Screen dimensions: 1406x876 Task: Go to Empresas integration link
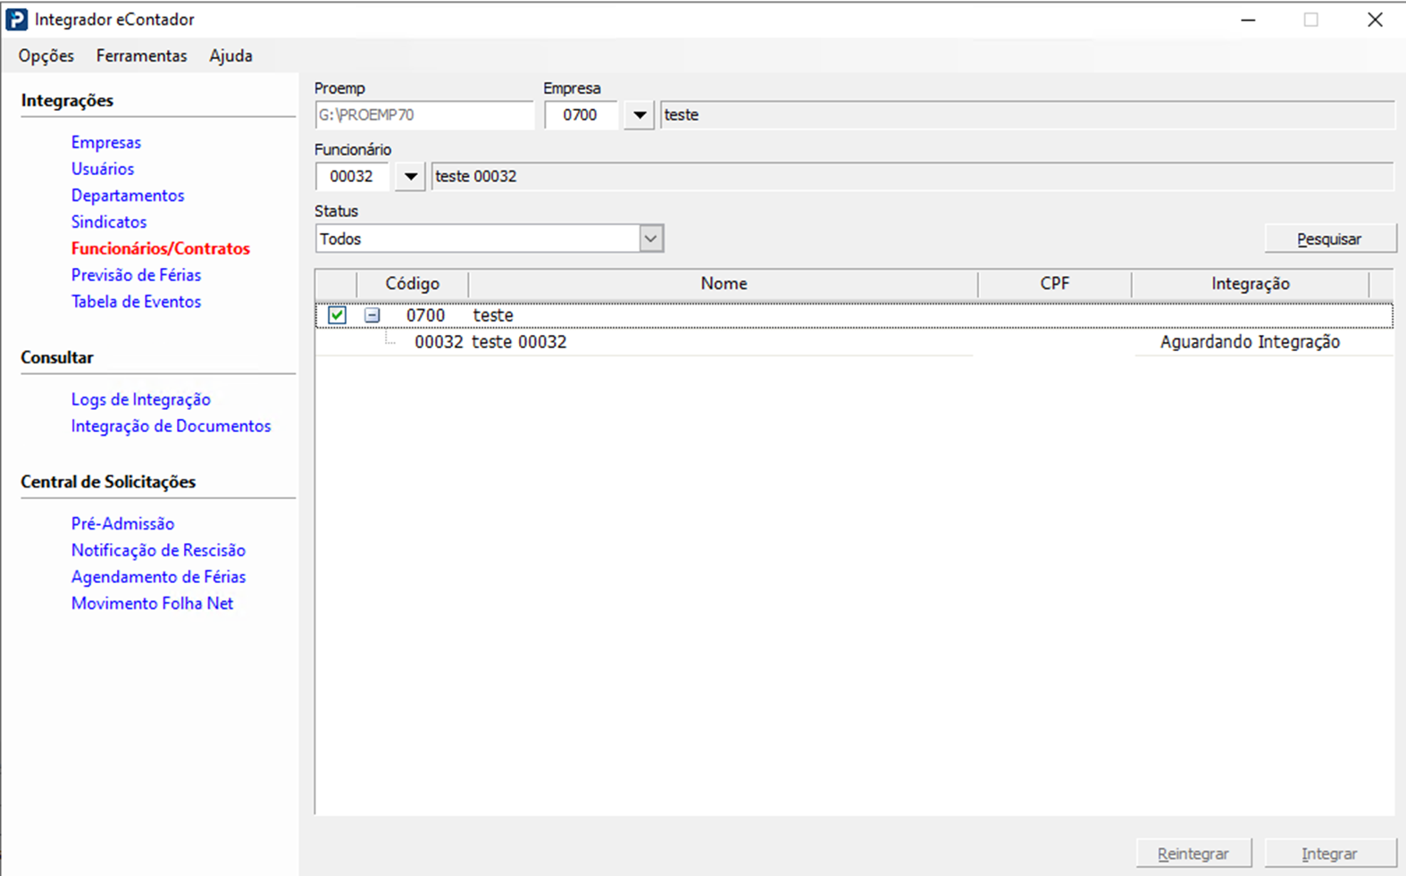[106, 142]
